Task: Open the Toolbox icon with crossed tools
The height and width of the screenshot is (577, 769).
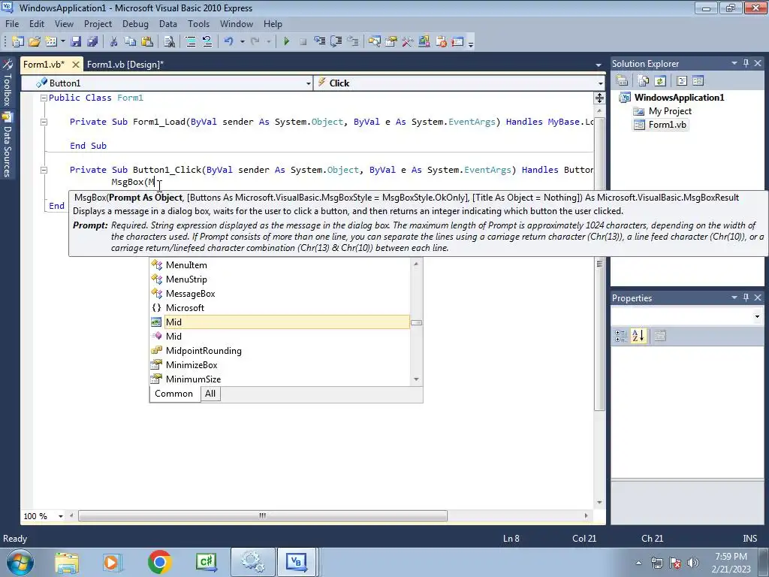Action: (x=408, y=42)
